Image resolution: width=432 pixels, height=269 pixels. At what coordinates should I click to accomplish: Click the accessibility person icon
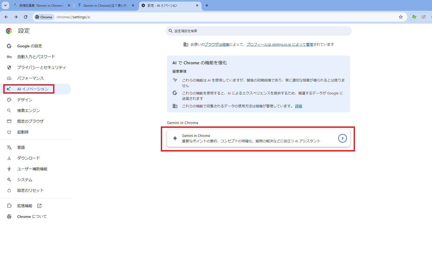[x=9, y=169]
